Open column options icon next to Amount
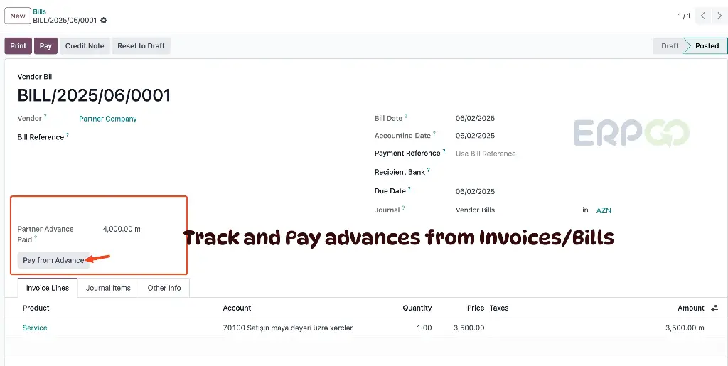 point(714,308)
